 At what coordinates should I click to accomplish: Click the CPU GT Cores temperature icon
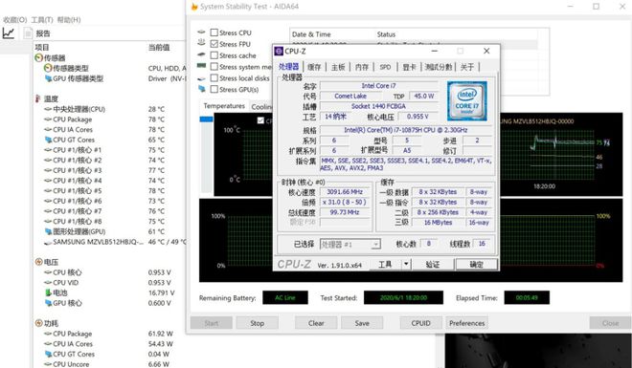(x=48, y=140)
